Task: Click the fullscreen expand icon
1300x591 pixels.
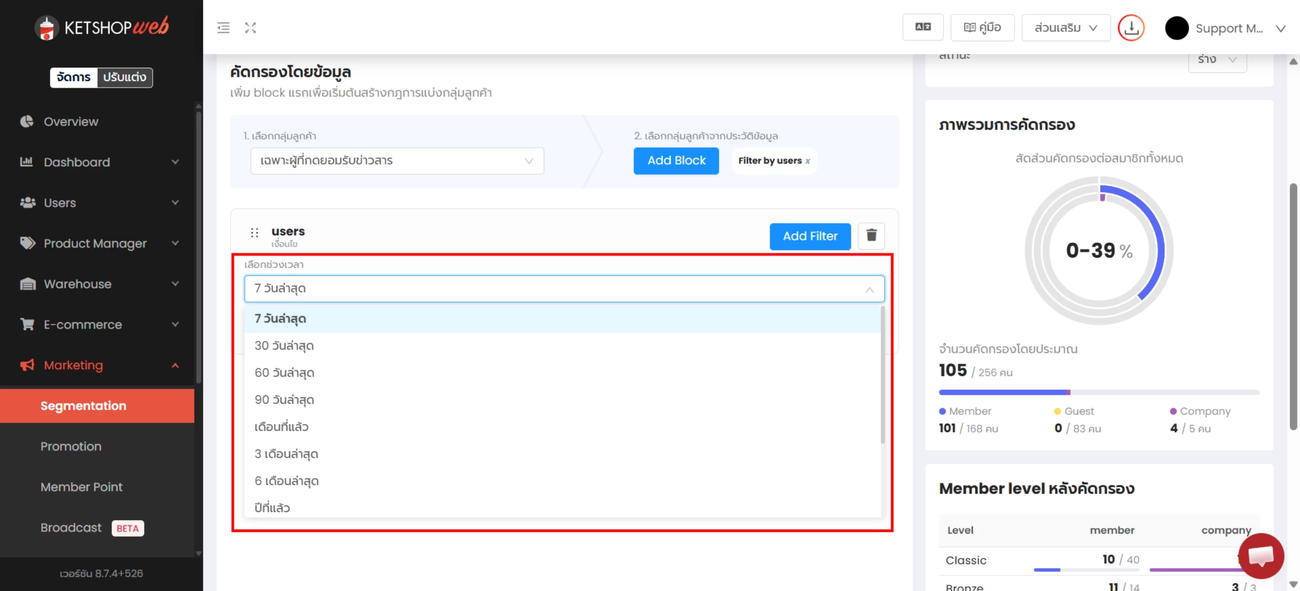Action: click(x=250, y=28)
